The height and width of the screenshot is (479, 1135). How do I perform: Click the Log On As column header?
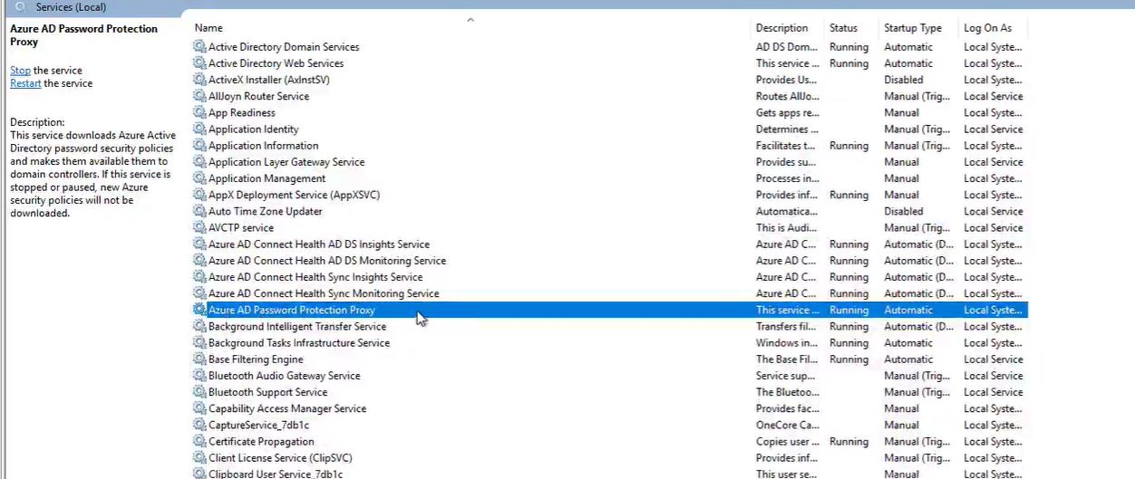[987, 28]
